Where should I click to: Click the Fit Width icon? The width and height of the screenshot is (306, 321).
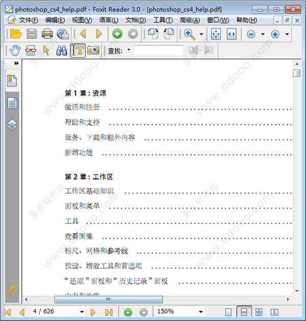coord(232,34)
